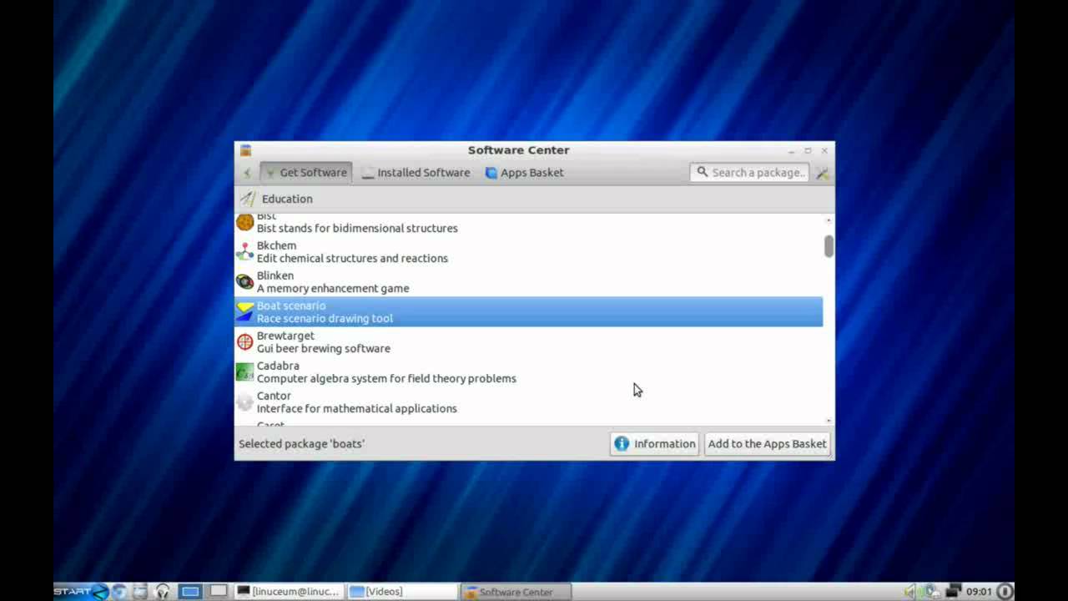1068x601 pixels.
Task: Open Information for selected package
Action: [654, 443]
